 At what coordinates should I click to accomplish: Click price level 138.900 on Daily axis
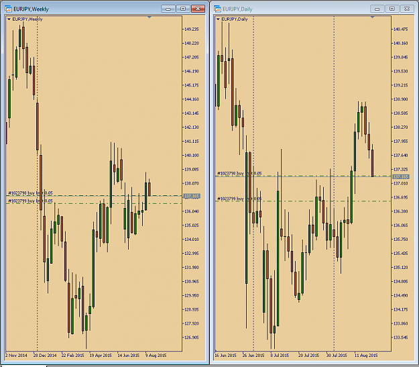[400, 99]
